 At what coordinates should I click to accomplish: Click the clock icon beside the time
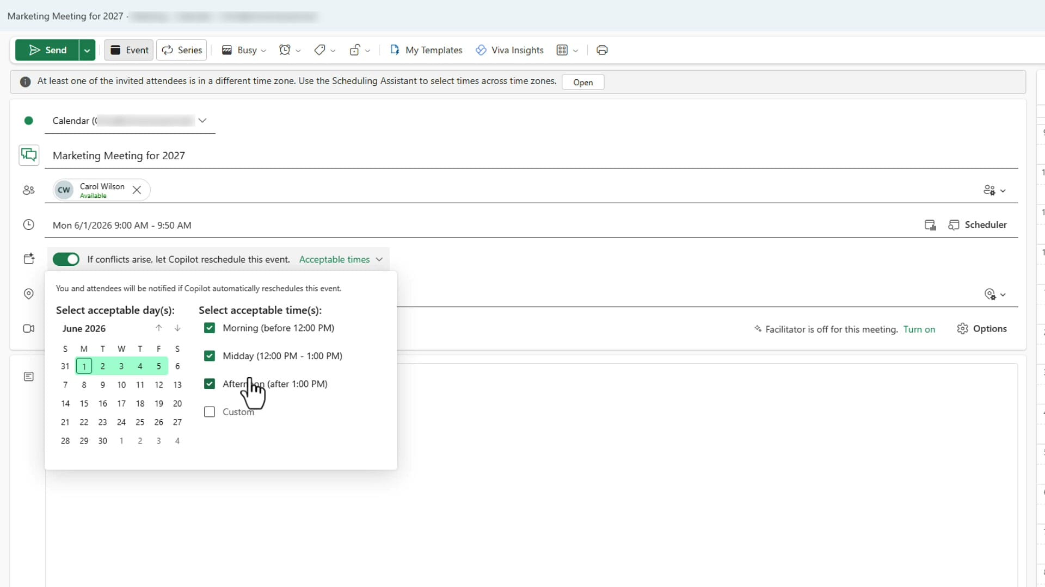coord(29,225)
